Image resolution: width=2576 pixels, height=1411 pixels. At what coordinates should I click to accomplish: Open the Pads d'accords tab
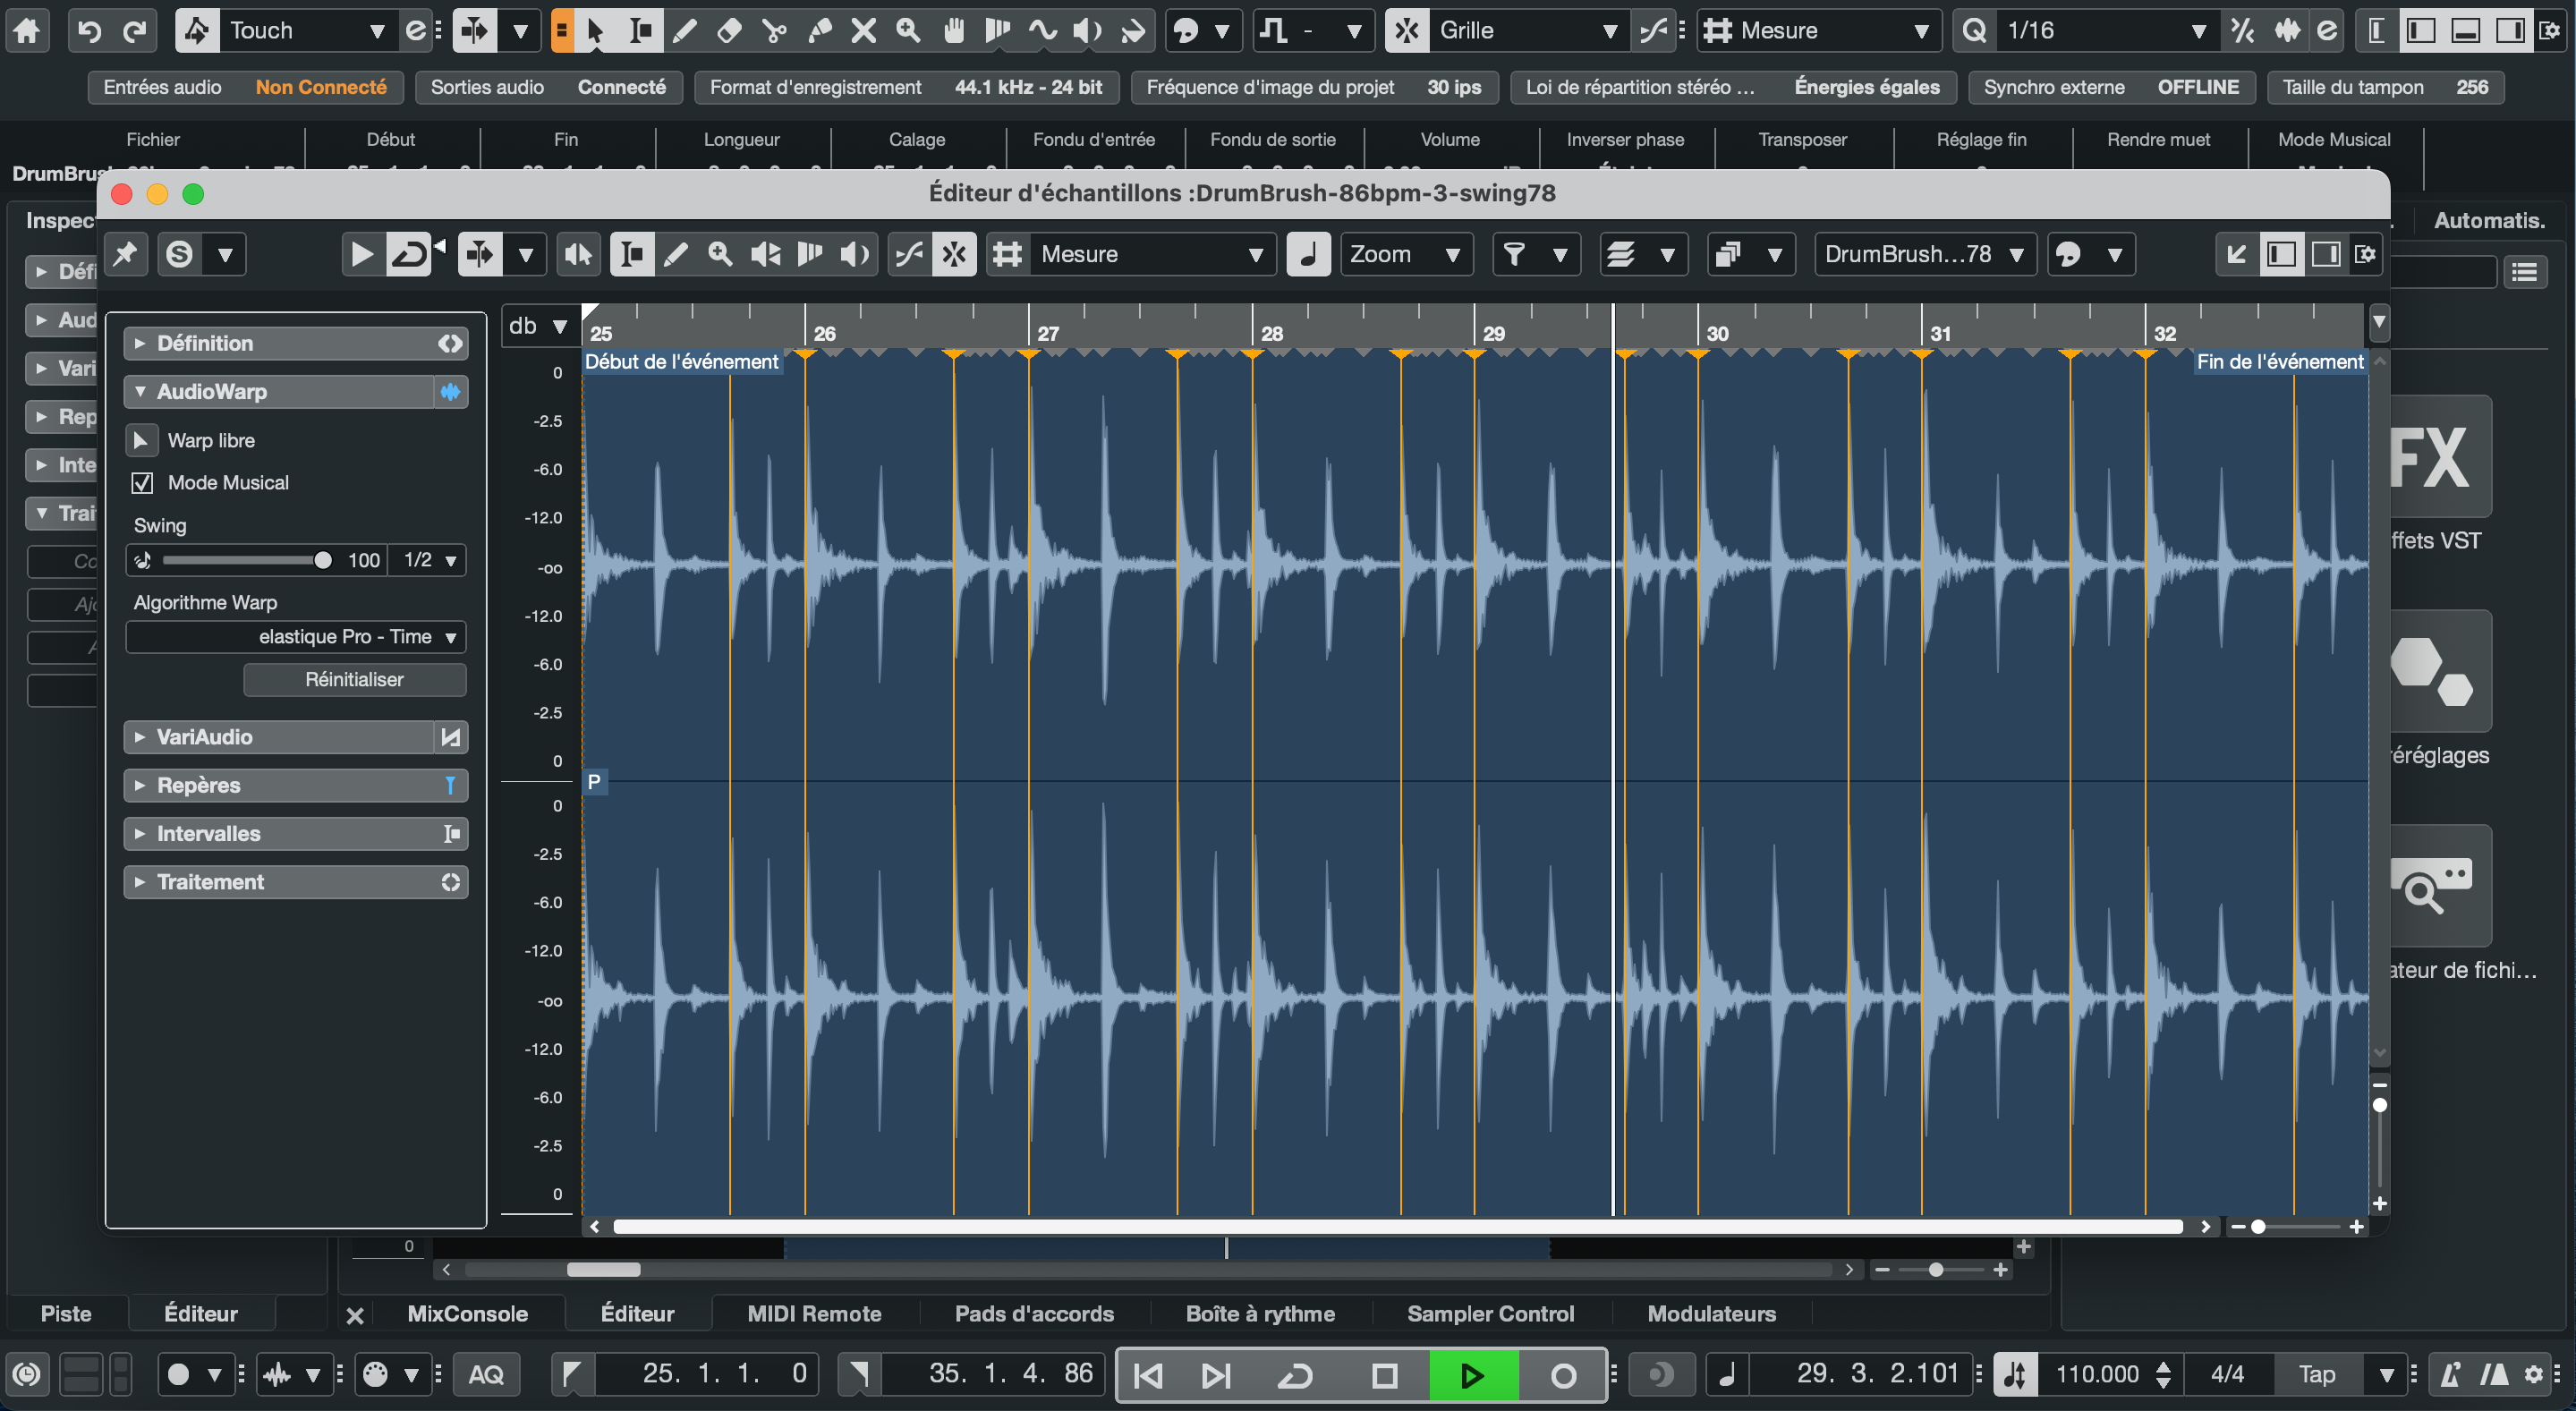[x=1034, y=1314]
